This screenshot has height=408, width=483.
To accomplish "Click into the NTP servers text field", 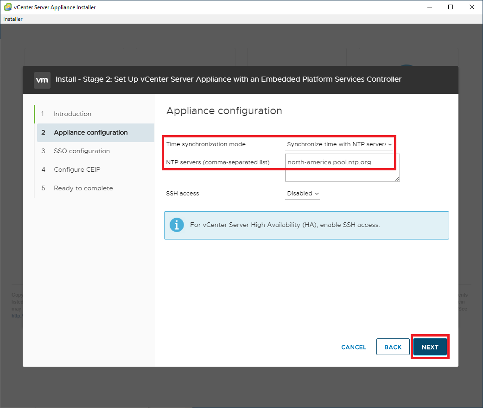I will pos(342,168).
